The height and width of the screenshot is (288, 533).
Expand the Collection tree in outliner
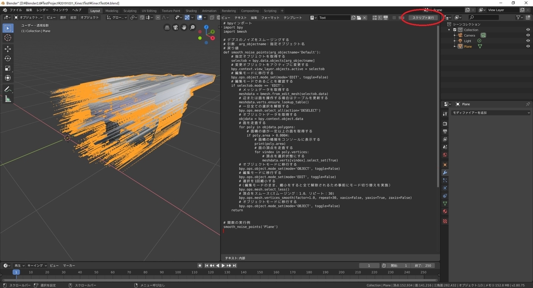tap(449, 30)
